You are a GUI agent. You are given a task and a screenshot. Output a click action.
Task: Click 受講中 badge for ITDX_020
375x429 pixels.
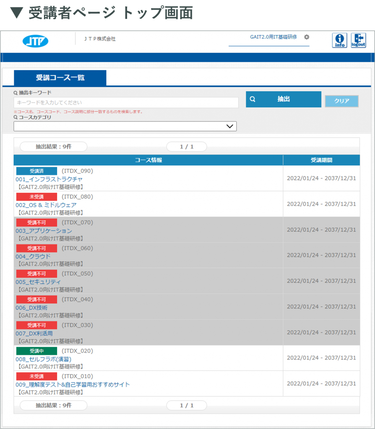click(x=37, y=351)
